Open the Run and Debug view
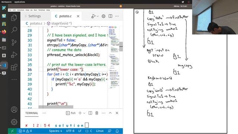This screenshot has width=238, height=134. 14,55
